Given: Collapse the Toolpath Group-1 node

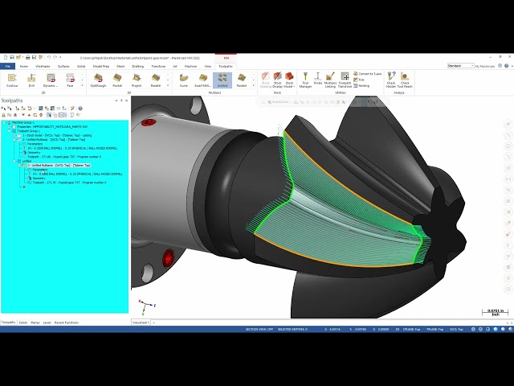Looking at the screenshot, I should tap(10, 131).
